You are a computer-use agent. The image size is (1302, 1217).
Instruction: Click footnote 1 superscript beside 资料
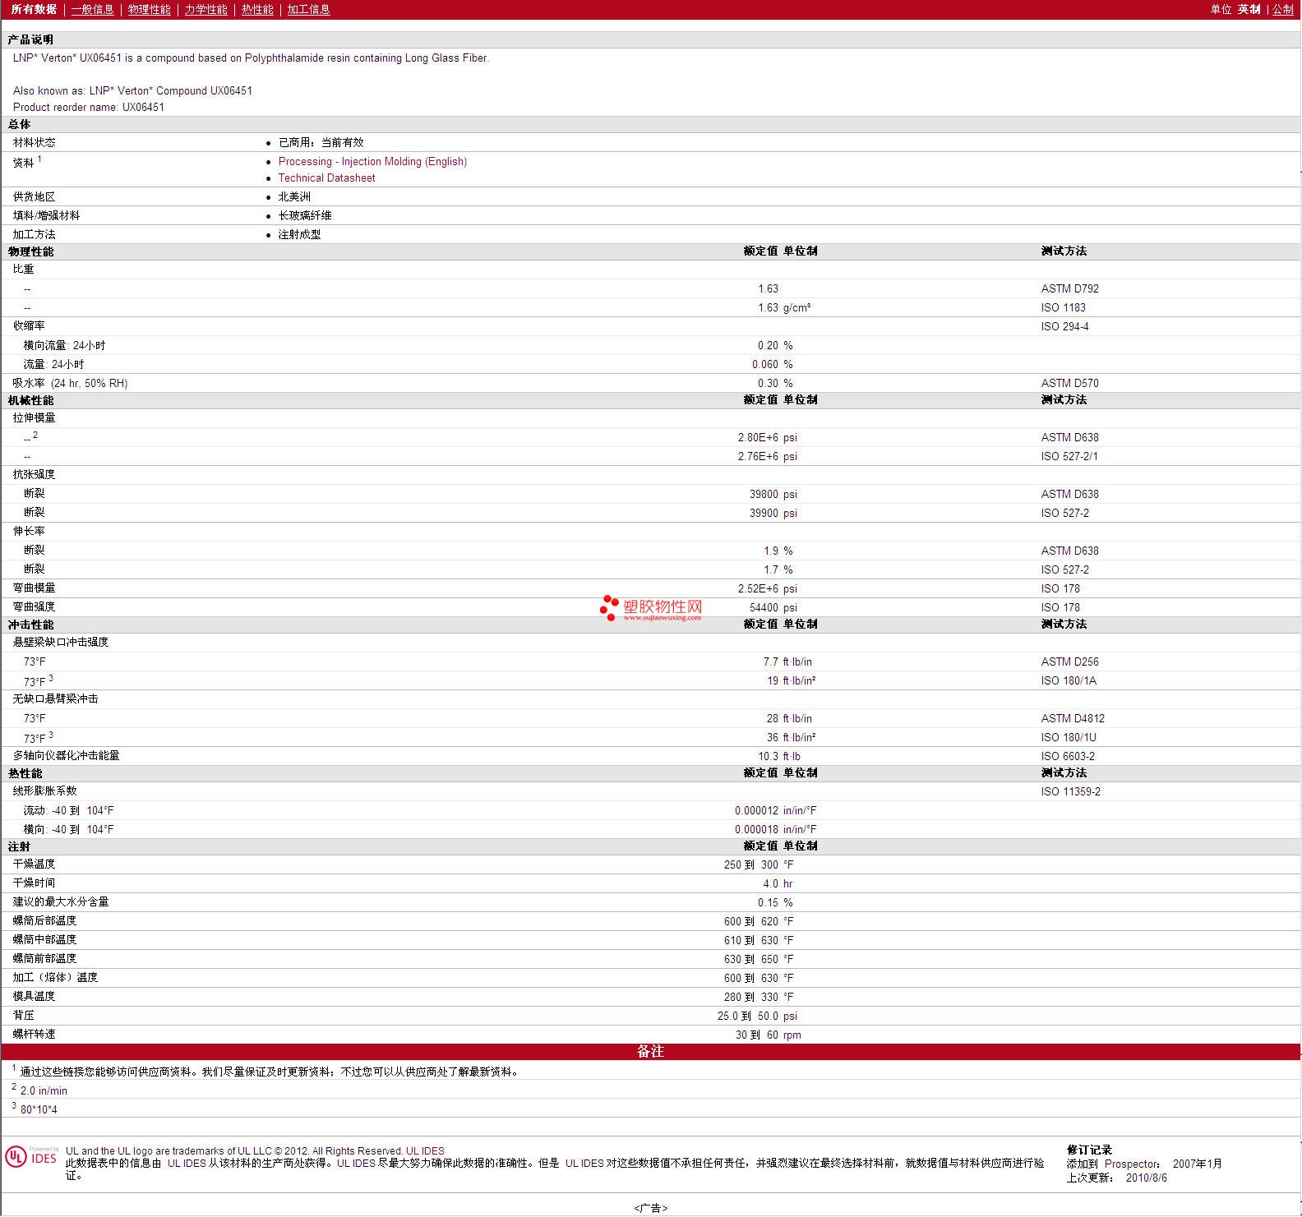pos(39,159)
